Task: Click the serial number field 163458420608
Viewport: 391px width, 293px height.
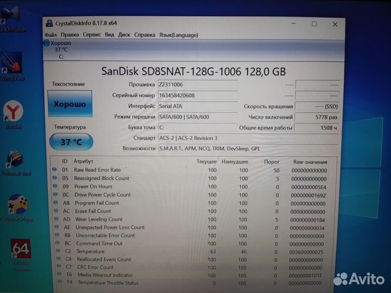Action: pos(198,95)
